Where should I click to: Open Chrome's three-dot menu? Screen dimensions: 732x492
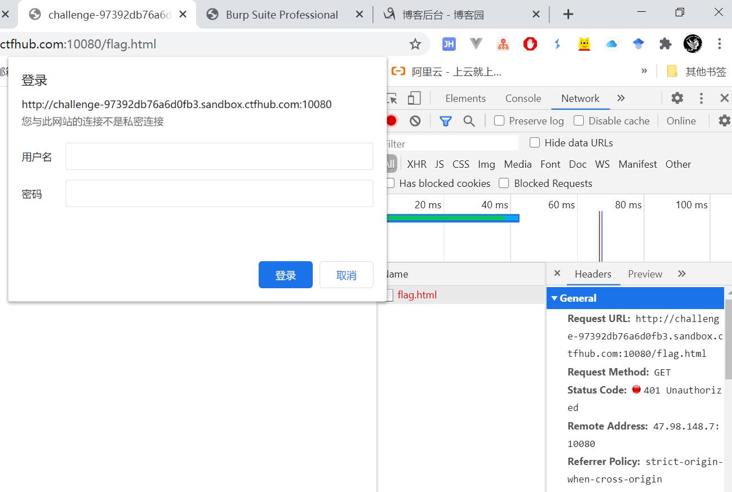click(x=720, y=44)
